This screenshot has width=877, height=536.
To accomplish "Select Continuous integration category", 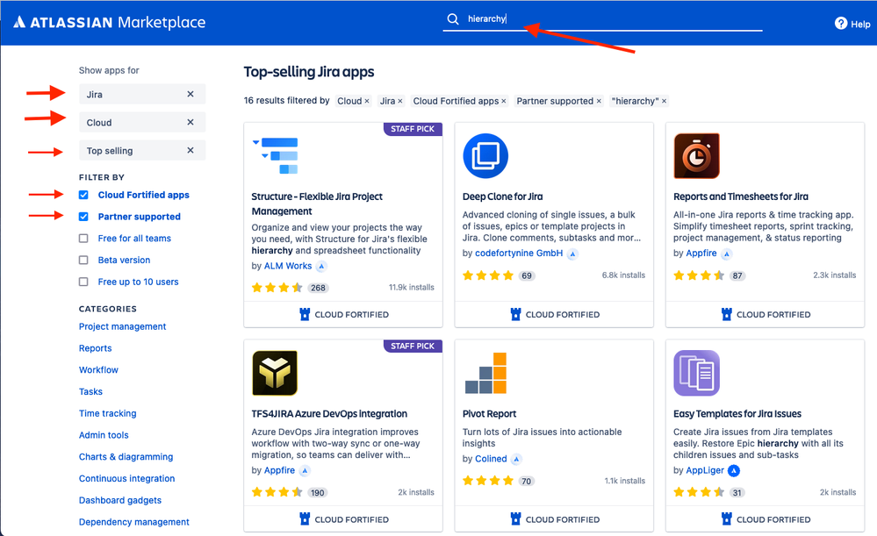I will tap(127, 479).
